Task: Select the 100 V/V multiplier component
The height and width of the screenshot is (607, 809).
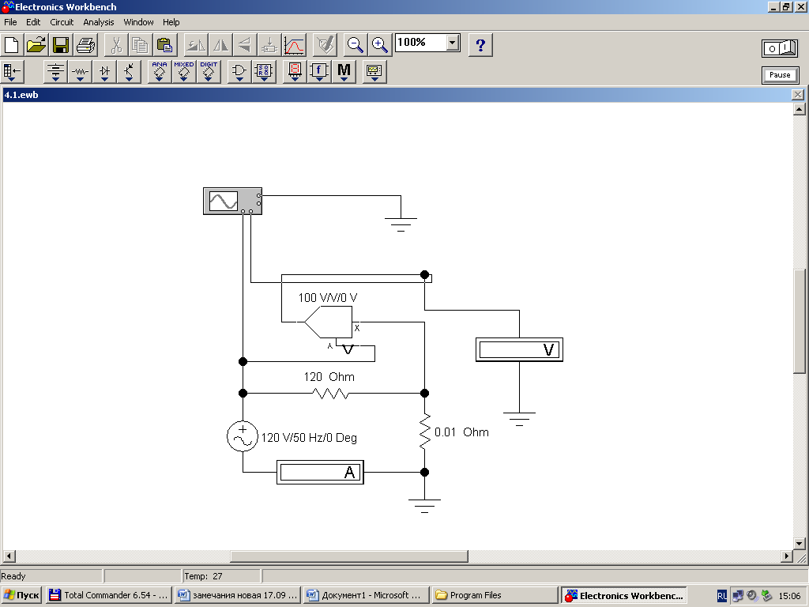Action: tap(330, 322)
